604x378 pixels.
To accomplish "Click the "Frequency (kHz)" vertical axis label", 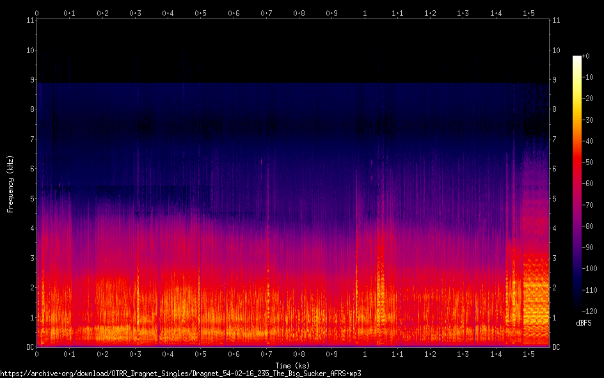I will point(10,184).
